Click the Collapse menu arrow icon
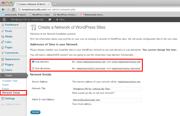 tap(3, 104)
